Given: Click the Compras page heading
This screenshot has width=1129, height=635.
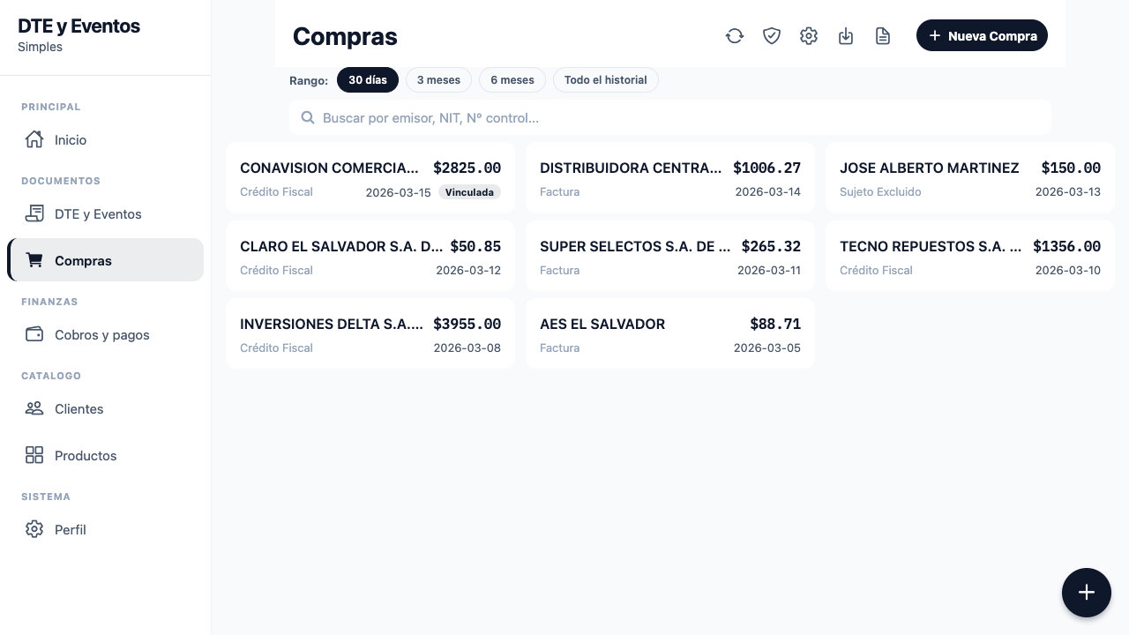Looking at the screenshot, I should pyautogui.click(x=345, y=36).
